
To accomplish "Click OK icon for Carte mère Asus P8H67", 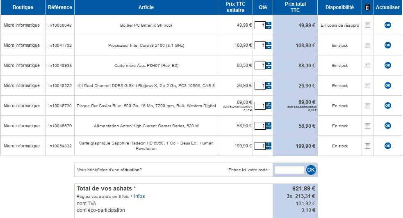I will (x=387, y=65).
